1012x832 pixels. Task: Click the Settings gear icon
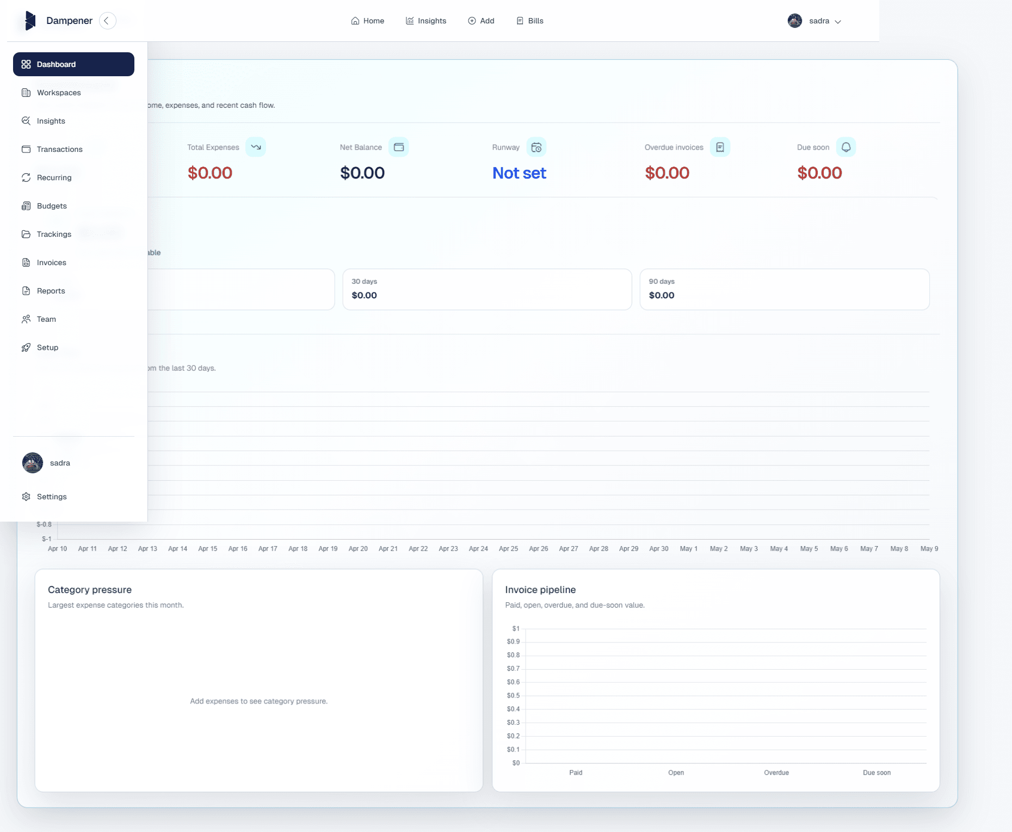pyautogui.click(x=26, y=497)
